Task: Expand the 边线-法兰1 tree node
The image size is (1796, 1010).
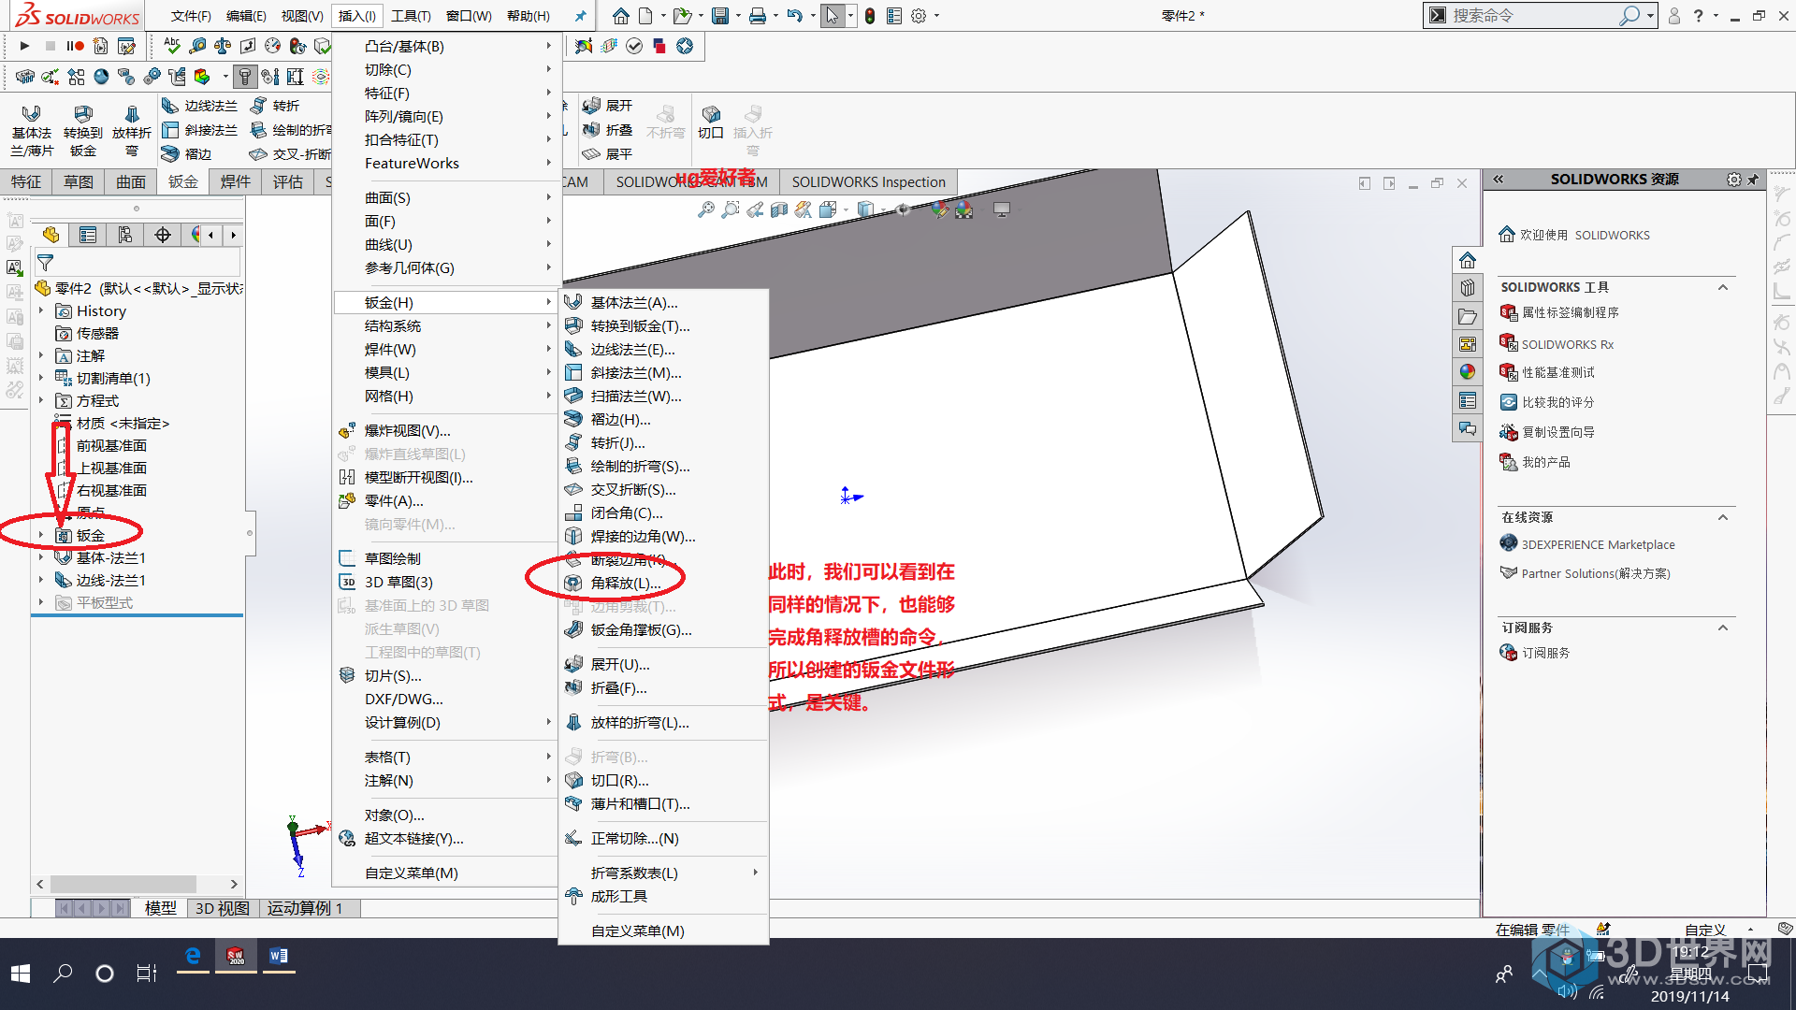Action: (41, 578)
